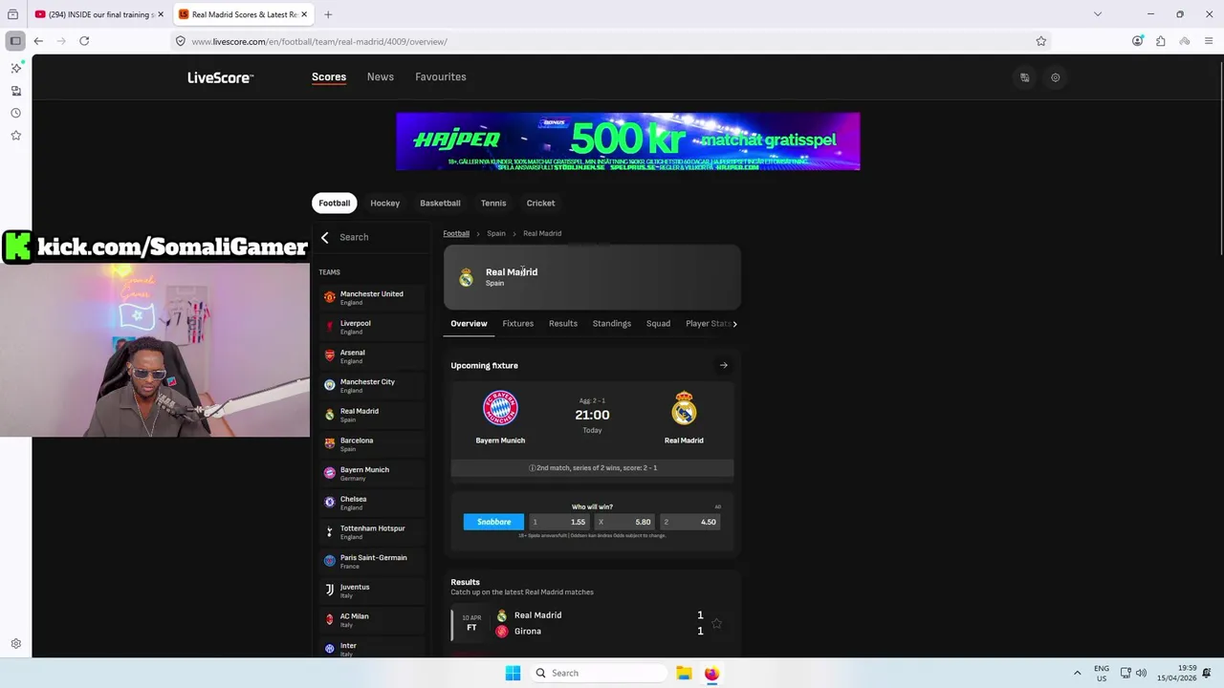Screen dimensions: 1224x688
Task: Click the Firefox taskbar icon
Action: pyautogui.click(x=711, y=673)
